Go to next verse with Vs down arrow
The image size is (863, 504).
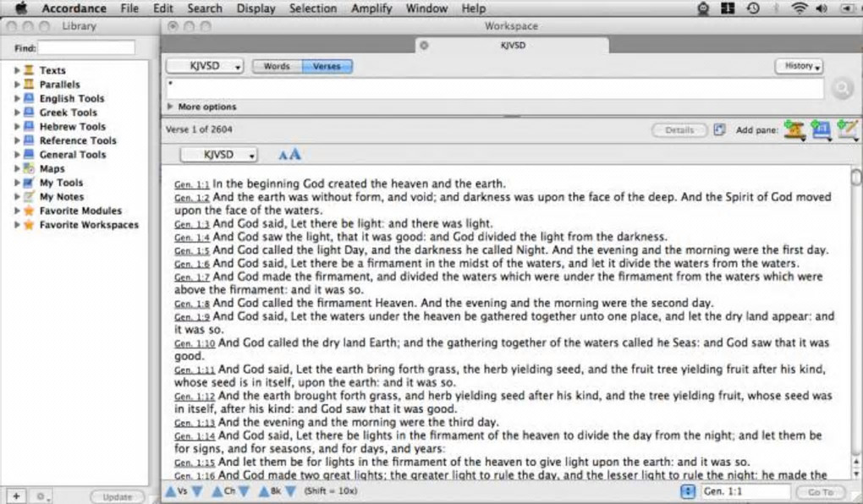pos(198,490)
